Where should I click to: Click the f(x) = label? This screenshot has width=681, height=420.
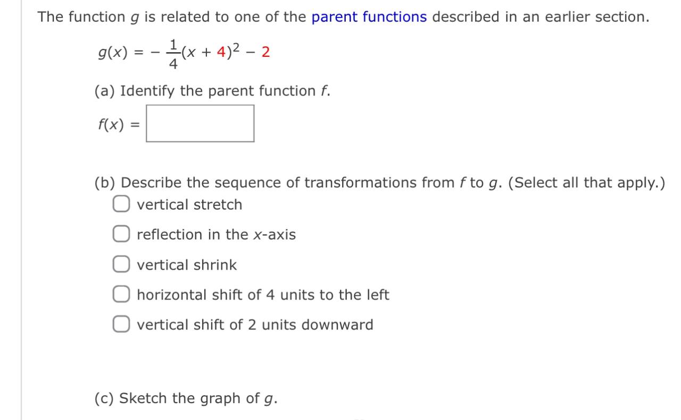pyautogui.click(x=116, y=123)
